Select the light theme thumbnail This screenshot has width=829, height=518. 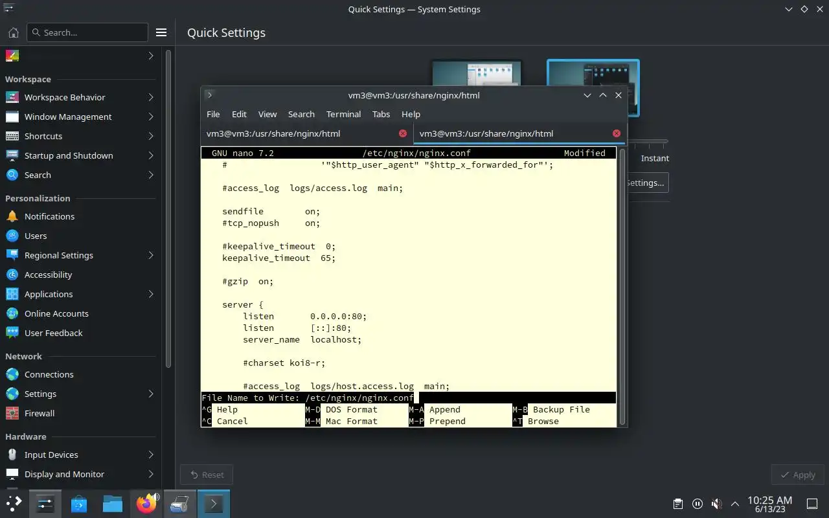click(477, 73)
